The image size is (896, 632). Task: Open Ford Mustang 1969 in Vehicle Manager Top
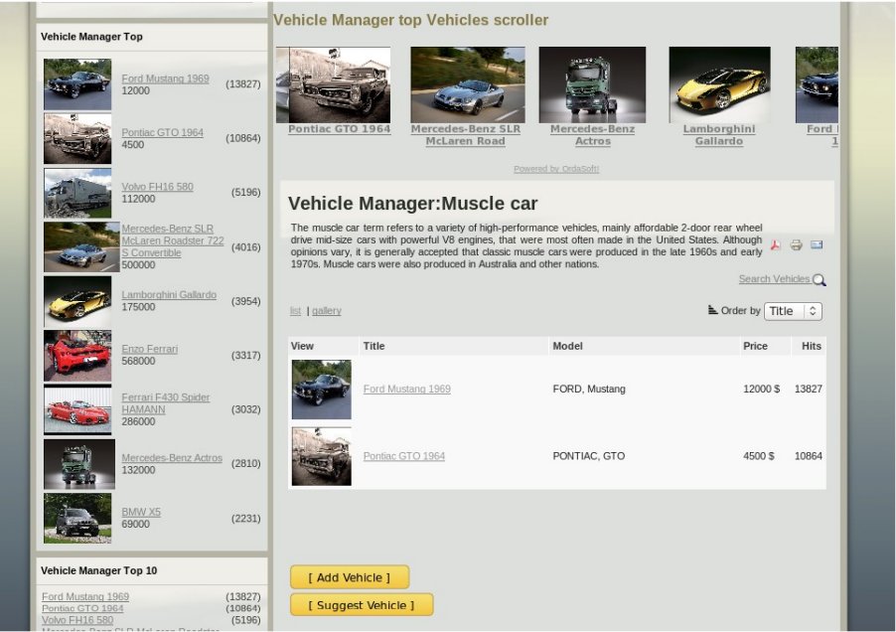pos(165,79)
